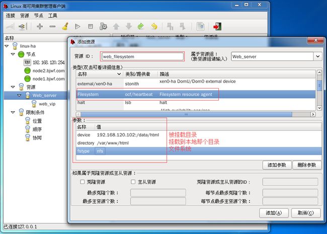
Task: Open the 连接 menu
Action: [x=10, y=16]
